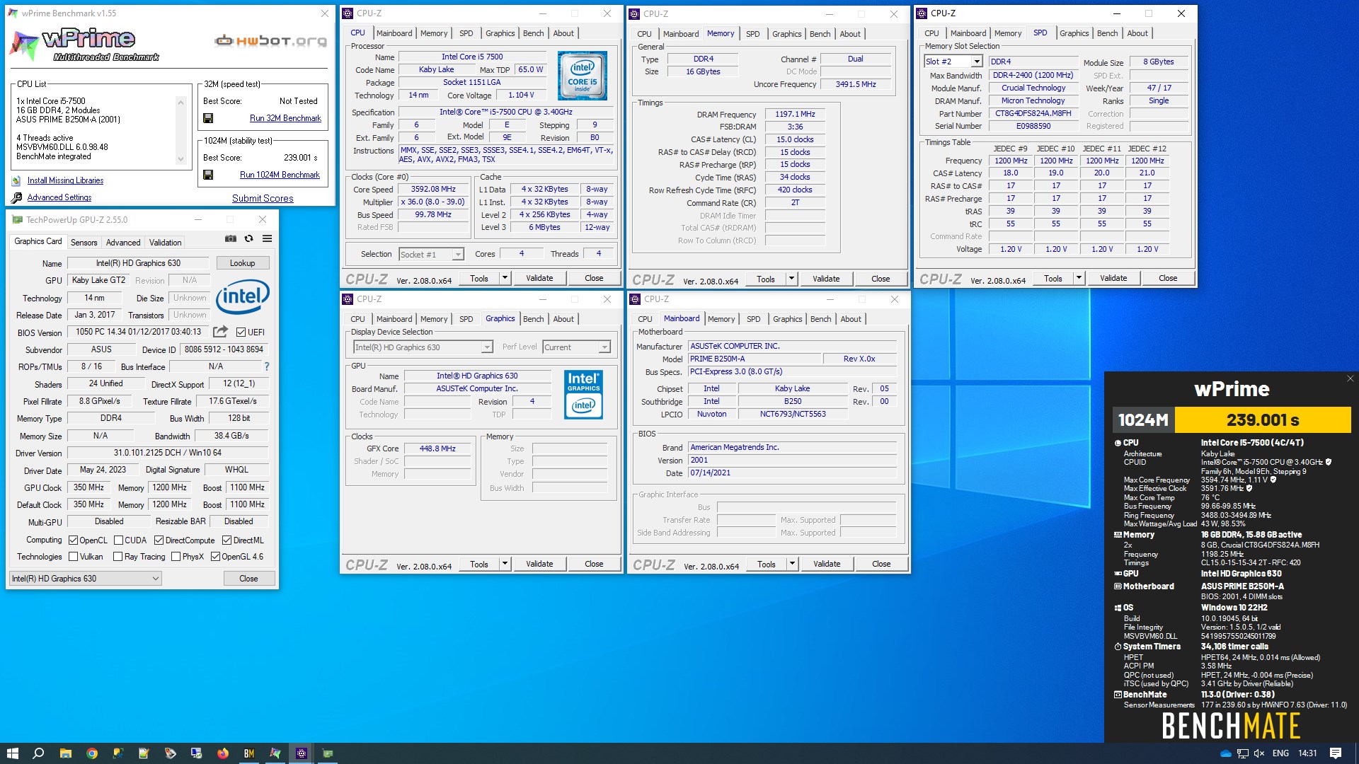The image size is (1359, 764).
Task: Toggle the PhysX checkbox
Action: 176,557
